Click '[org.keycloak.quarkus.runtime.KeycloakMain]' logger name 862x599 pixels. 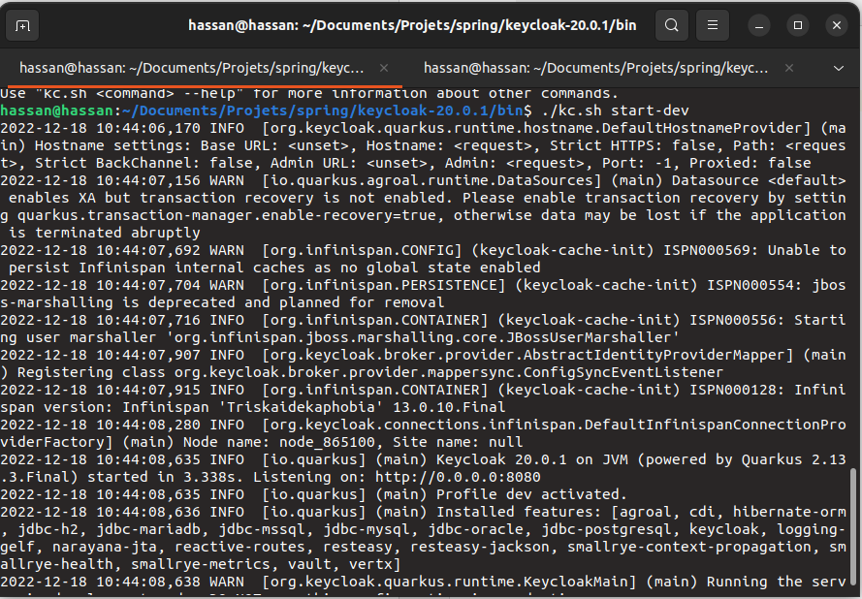[x=449, y=582]
